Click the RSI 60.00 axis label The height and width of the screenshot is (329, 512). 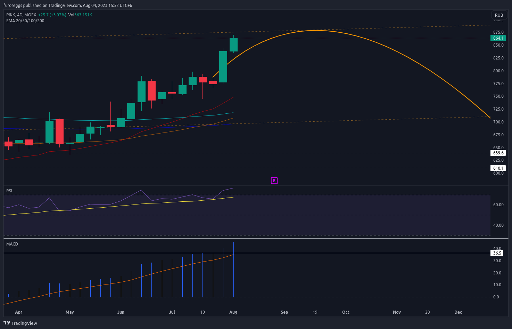498,205
